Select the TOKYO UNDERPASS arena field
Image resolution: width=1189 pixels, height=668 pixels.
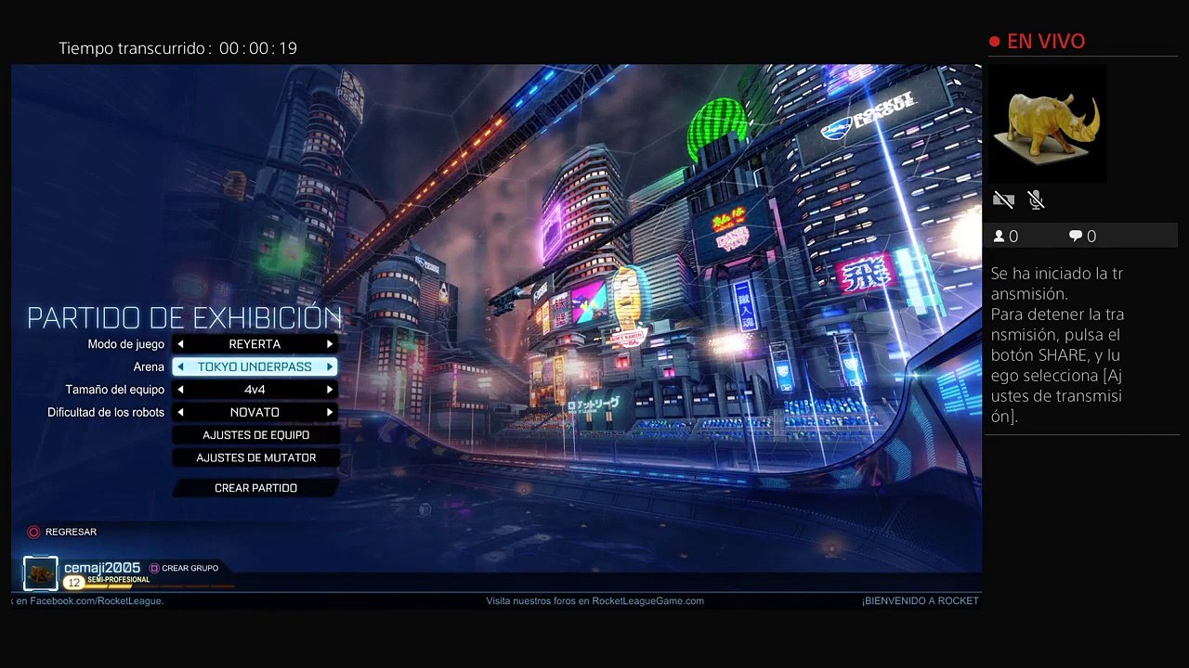click(x=255, y=366)
